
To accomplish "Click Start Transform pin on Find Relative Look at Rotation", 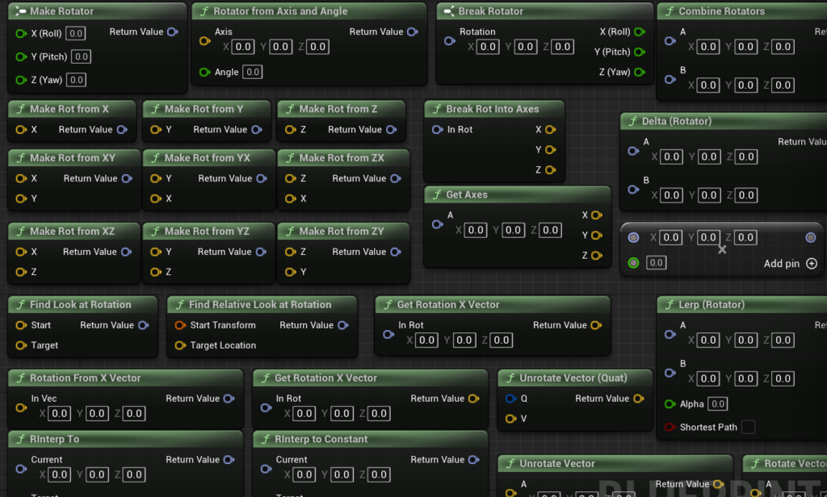I will tap(180, 325).
